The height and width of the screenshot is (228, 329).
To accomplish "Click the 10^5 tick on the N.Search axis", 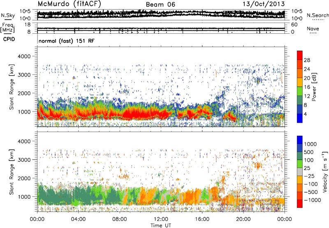I will pos(297,12).
